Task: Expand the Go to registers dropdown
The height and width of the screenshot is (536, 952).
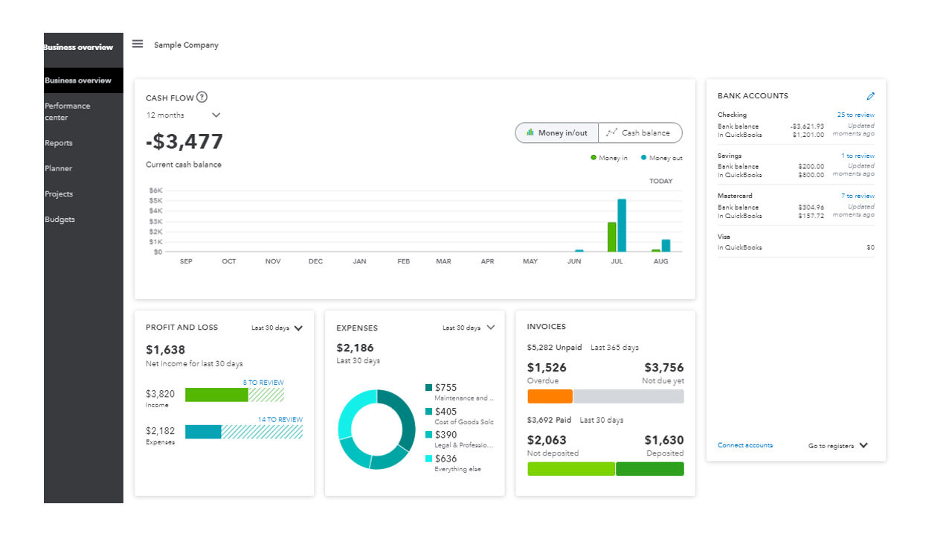Action: tap(836, 445)
